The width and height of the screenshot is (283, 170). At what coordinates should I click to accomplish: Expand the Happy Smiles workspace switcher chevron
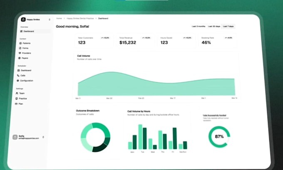50,20
